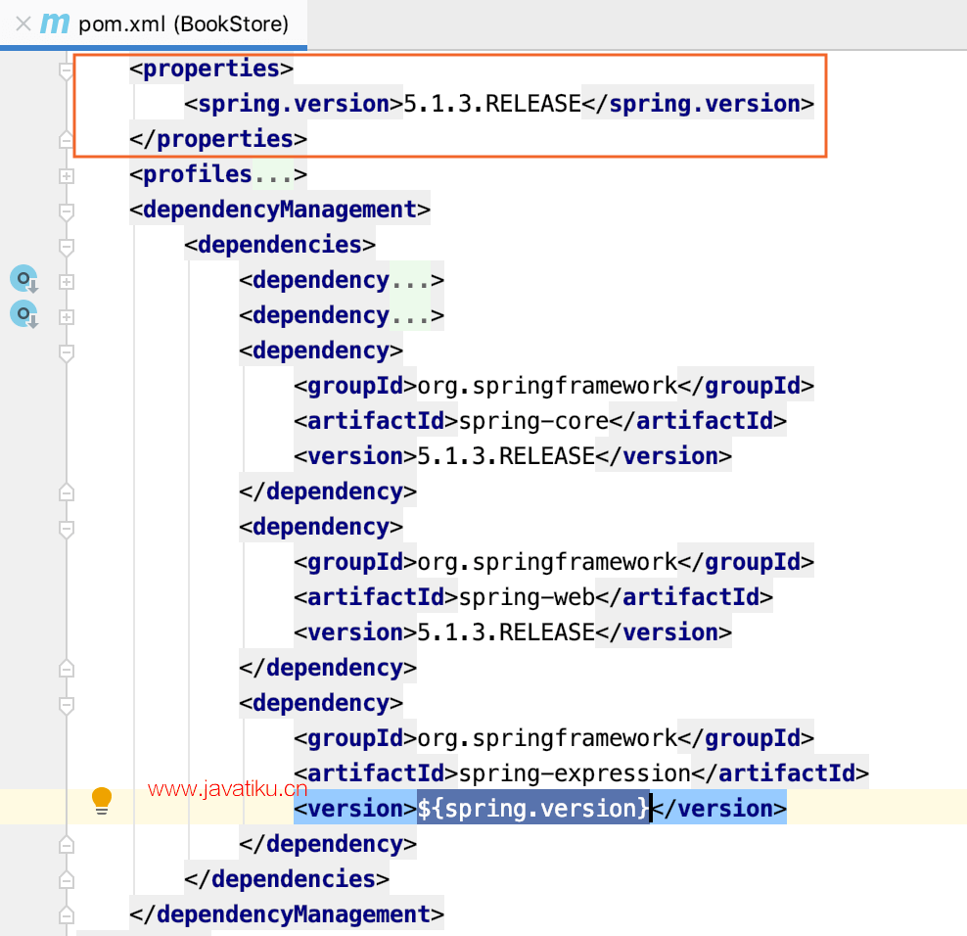
Task: Click the lightbulb quick-fix icon in the gutter
Action: [102, 800]
